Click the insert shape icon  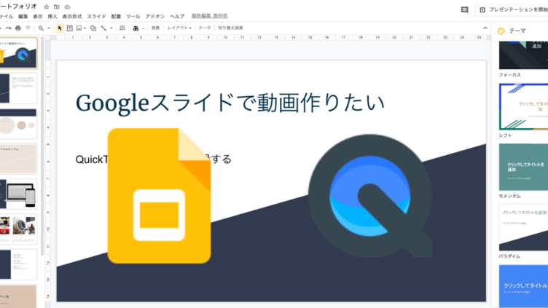[x=93, y=28]
